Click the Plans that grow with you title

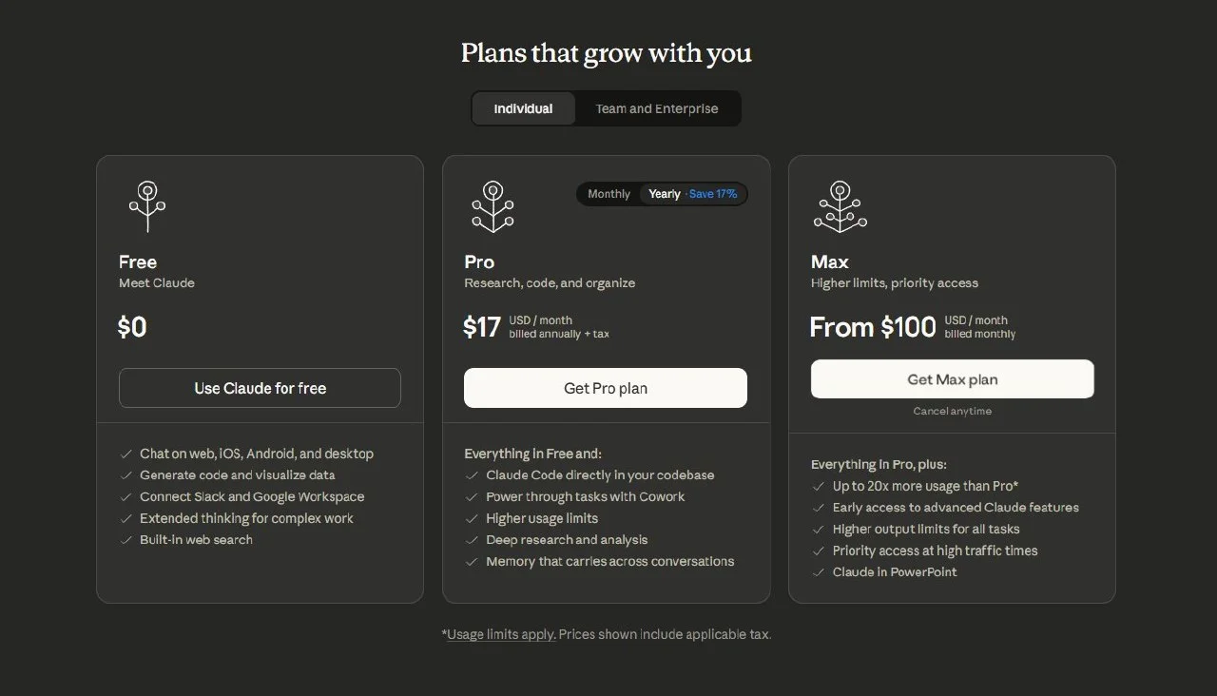[x=607, y=53]
